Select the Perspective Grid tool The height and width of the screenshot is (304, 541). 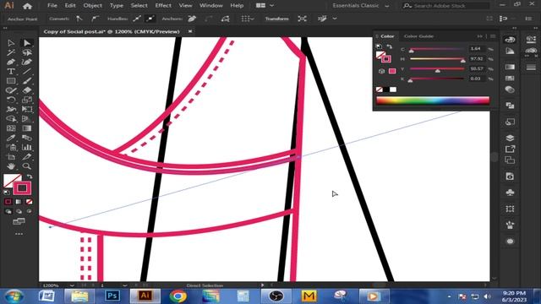pos(27,119)
